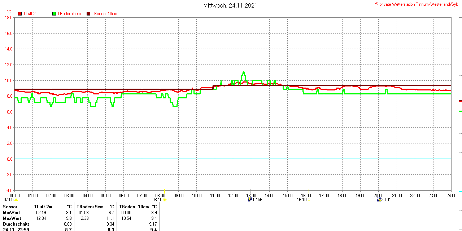This screenshot has width=462, height=231.
Task: Click the dark red TBoden -10cm legend swatch
Action: pos(88,14)
